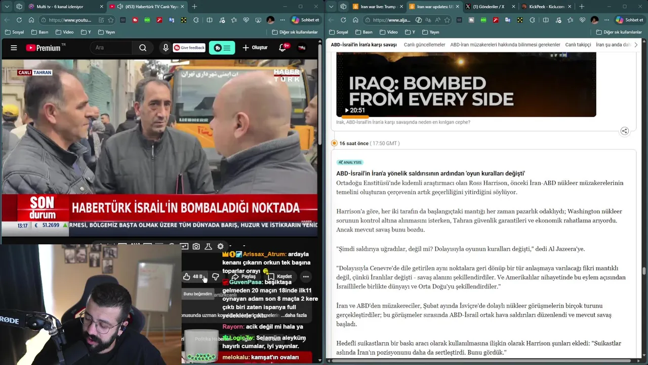Click the YouTube search magnifier button
Image resolution: width=648 pixels, height=365 pixels.
[x=143, y=48]
